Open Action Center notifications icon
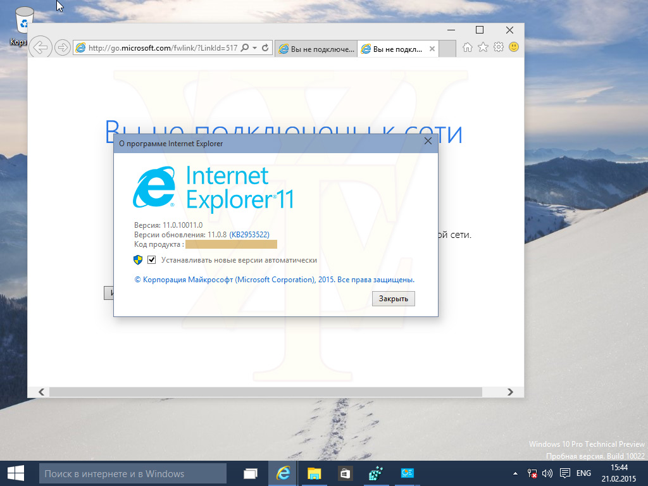This screenshot has width=648, height=486. [565, 473]
